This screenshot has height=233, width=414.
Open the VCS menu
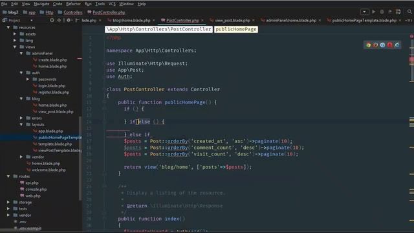(112, 4)
